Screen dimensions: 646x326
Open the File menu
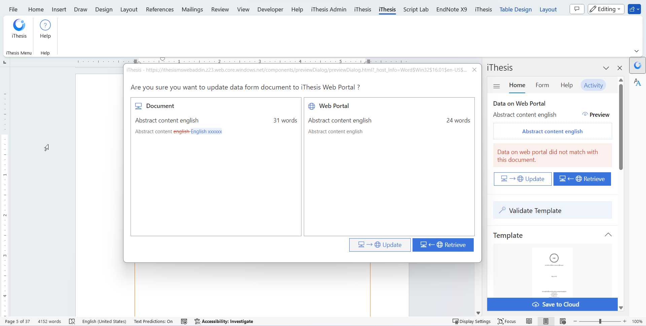[13, 9]
